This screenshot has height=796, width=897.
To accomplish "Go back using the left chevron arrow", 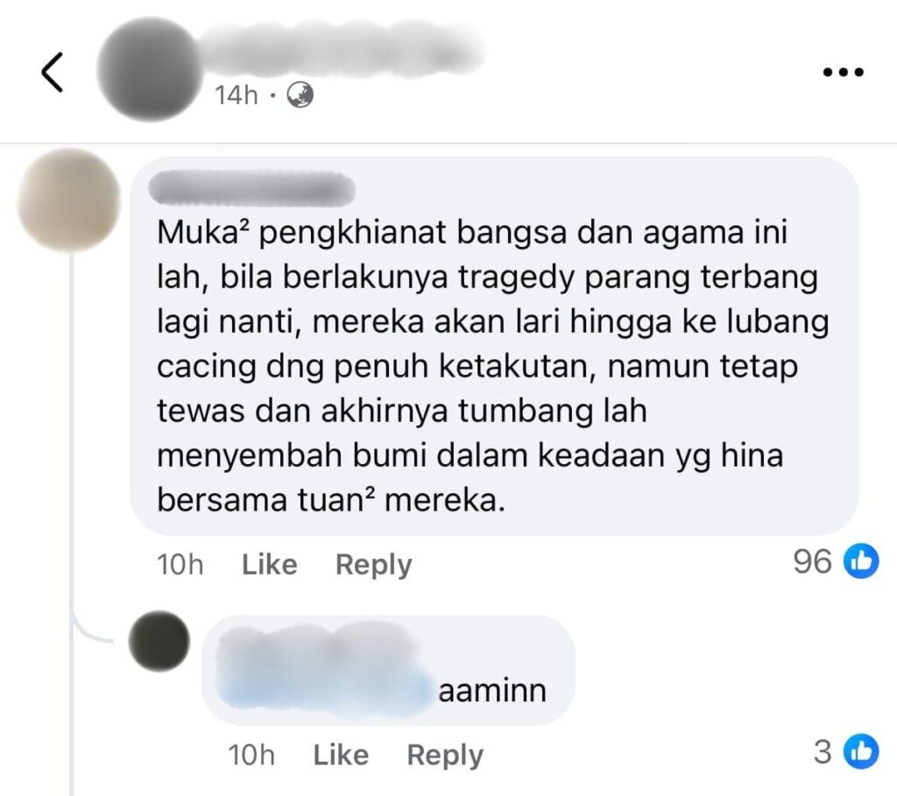I will coord(52,72).
